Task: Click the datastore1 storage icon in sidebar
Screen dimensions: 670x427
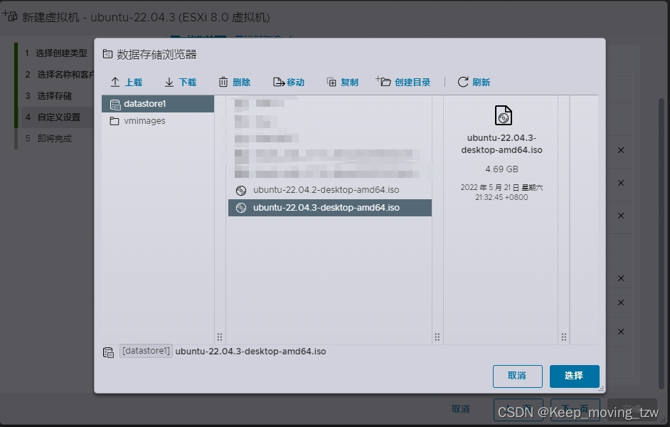Action: (115, 103)
